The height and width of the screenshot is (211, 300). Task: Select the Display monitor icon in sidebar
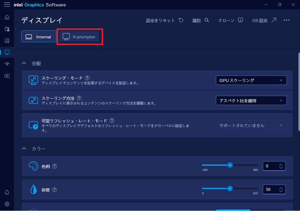(7, 52)
